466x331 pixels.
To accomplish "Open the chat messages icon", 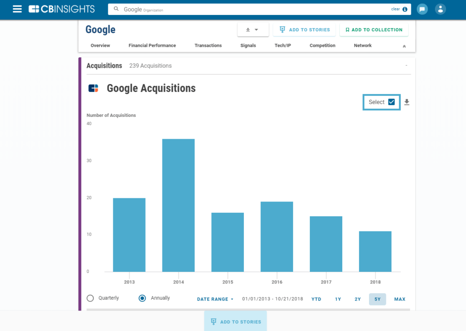I will click(x=422, y=9).
